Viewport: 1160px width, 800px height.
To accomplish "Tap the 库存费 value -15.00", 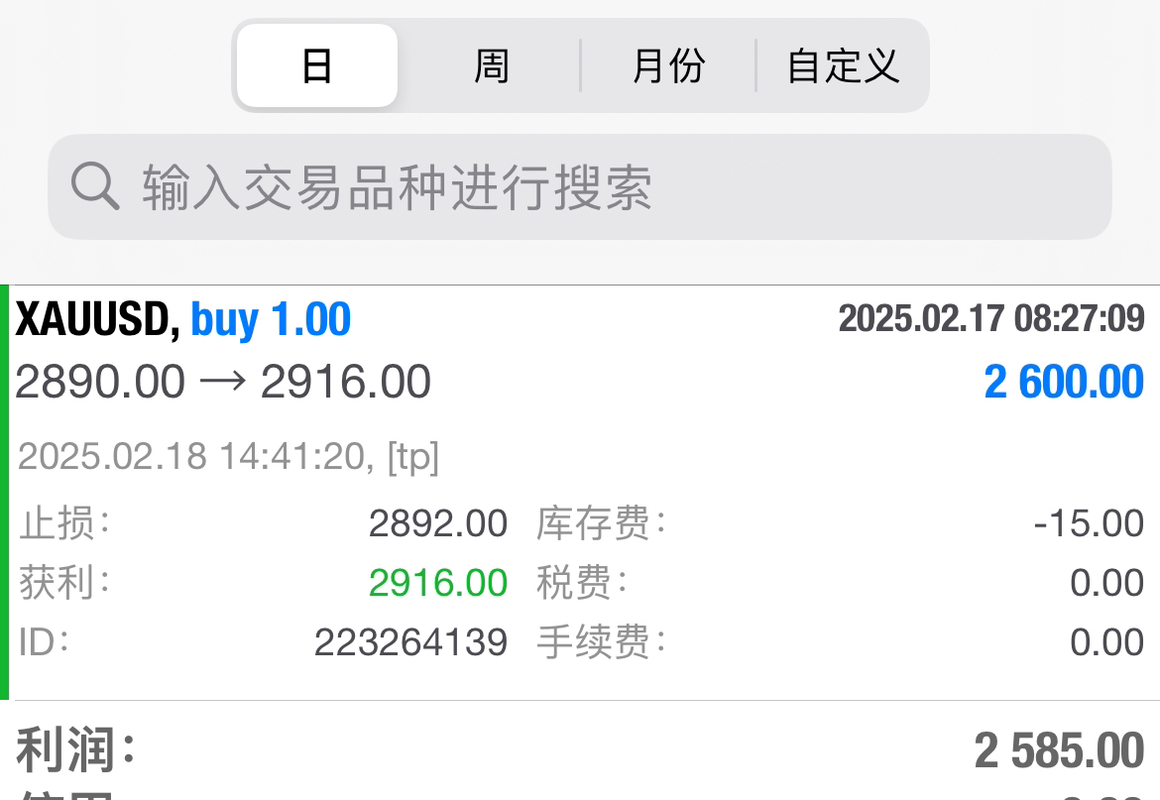I will tap(1089, 523).
